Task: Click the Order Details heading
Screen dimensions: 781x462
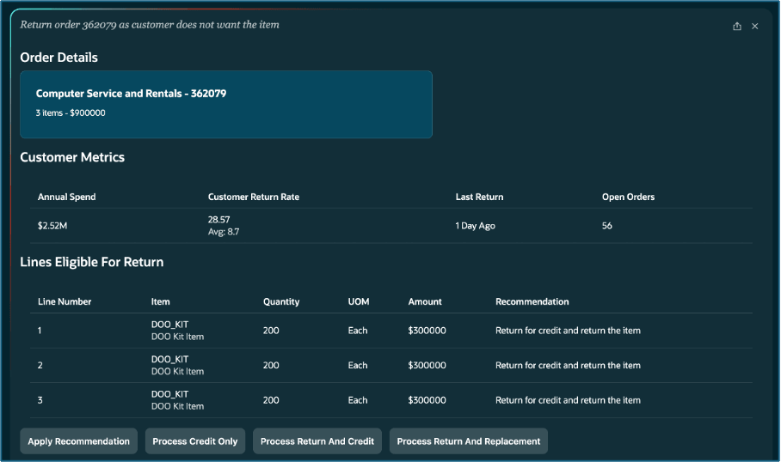Action: [58, 58]
